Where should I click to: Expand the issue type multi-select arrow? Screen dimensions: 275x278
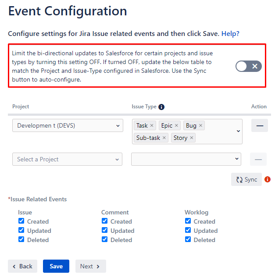tap(238, 131)
